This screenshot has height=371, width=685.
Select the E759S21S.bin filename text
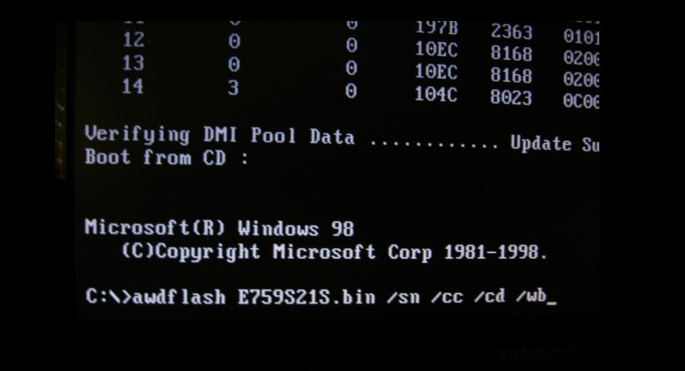(307, 297)
